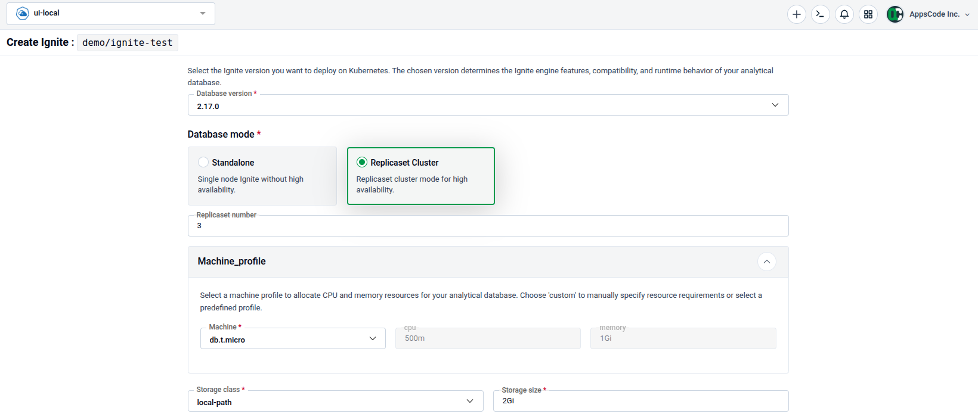Open the Database version dropdown
978x420 pixels.
pyautogui.click(x=488, y=105)
